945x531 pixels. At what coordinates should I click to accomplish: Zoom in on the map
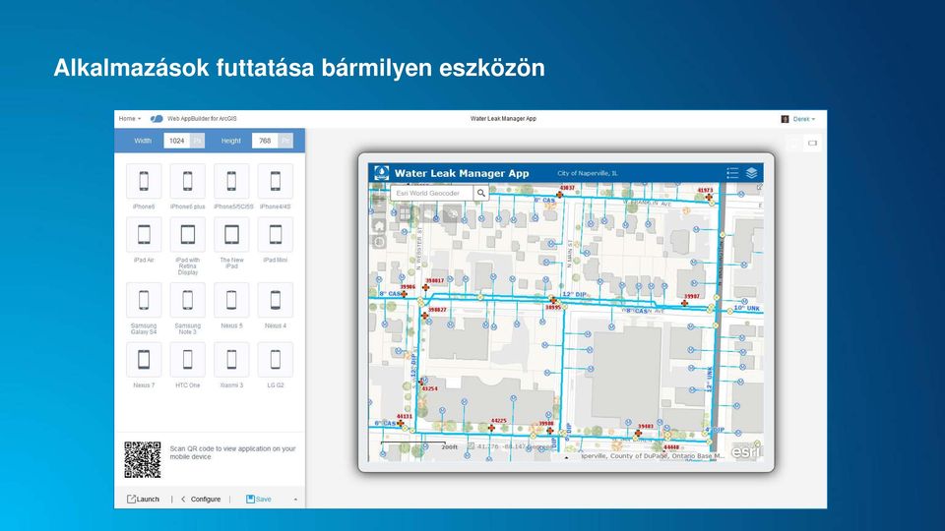[379, 192]
